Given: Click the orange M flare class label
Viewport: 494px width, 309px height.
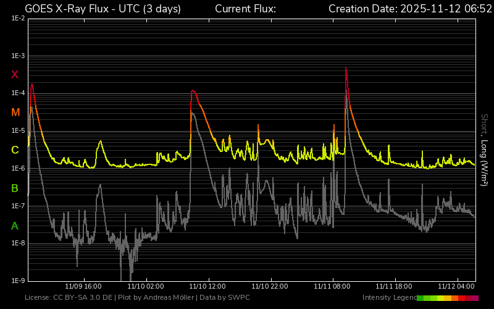Looking at the screenshot, I should [15, 112].
